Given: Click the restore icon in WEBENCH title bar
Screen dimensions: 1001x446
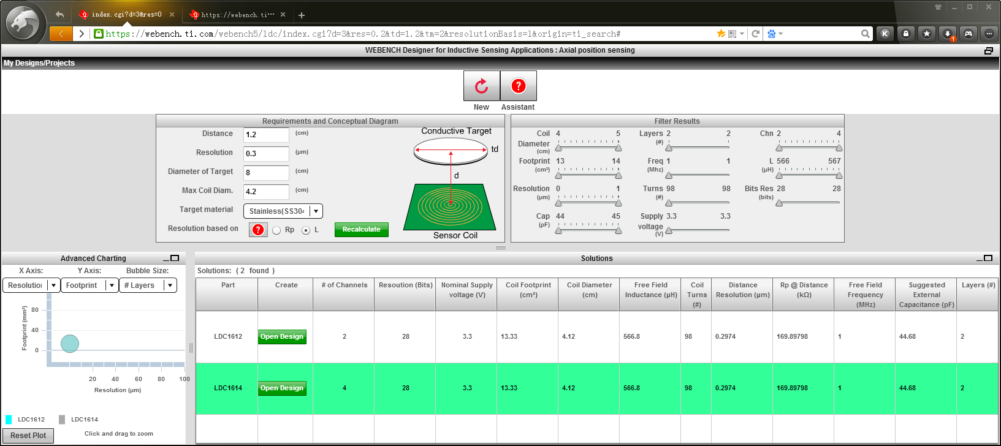Looking at the screenshot, I should click(988, 51).
